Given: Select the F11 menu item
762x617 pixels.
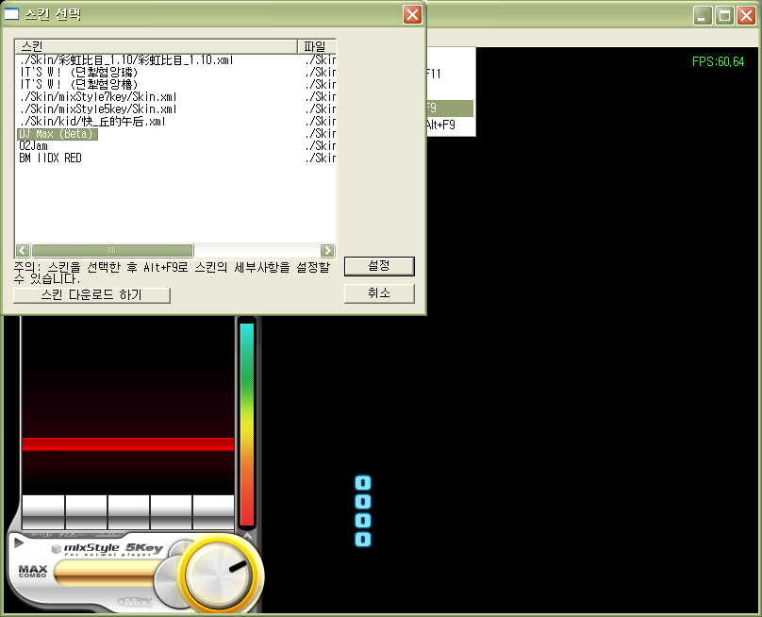Looking at the screenshot, I should pyautogui.click(x=435, y=73).
